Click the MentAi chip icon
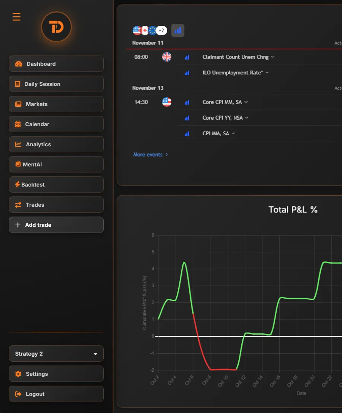Screen dimensions: 342x413 (18, 165)
